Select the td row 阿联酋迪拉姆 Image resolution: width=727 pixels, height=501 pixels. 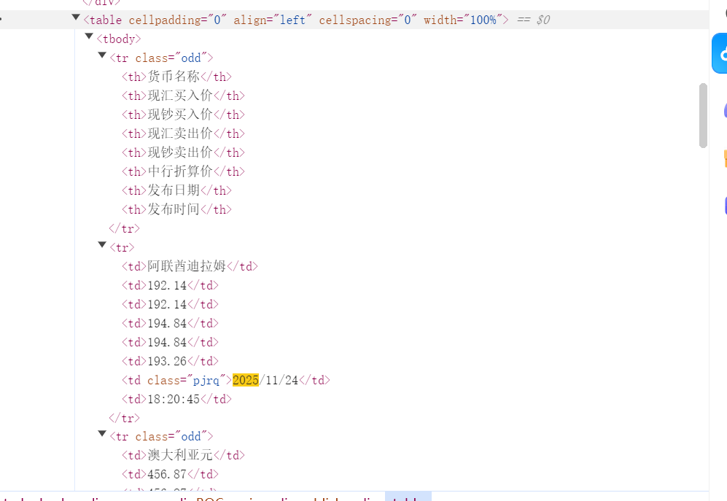click(190, 266)
